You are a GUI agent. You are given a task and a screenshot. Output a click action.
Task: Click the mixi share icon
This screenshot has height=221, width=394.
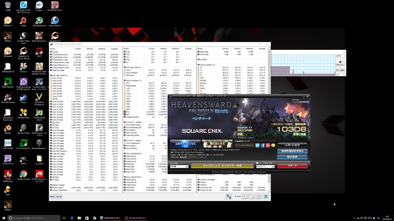pyautogui.click(x=273, y=145)
